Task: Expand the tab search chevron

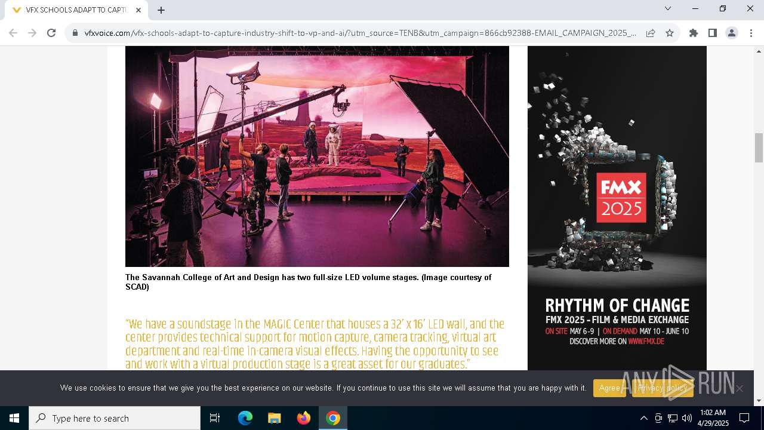Action: point(668,8)
